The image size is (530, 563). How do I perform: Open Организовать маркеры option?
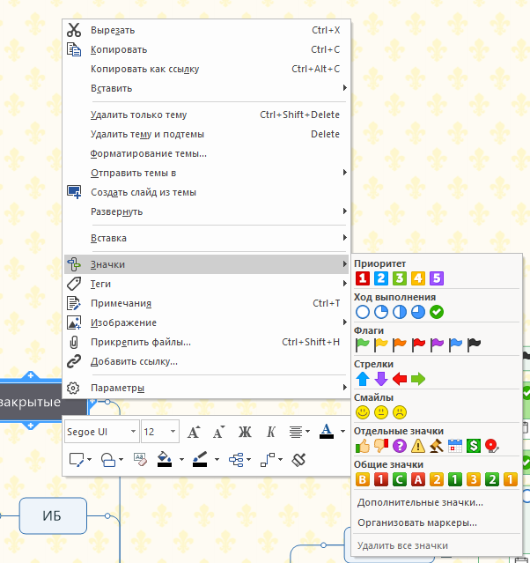pos(417,522)
